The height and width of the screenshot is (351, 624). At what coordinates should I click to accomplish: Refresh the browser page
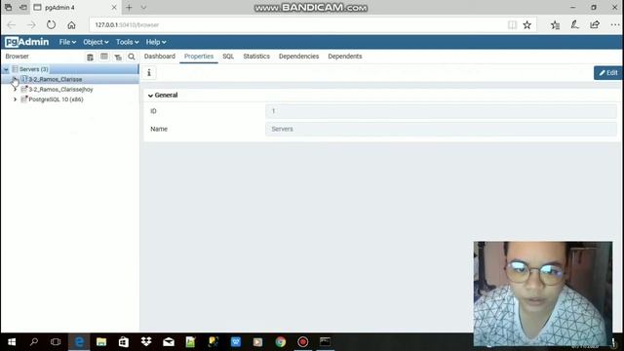51,25
